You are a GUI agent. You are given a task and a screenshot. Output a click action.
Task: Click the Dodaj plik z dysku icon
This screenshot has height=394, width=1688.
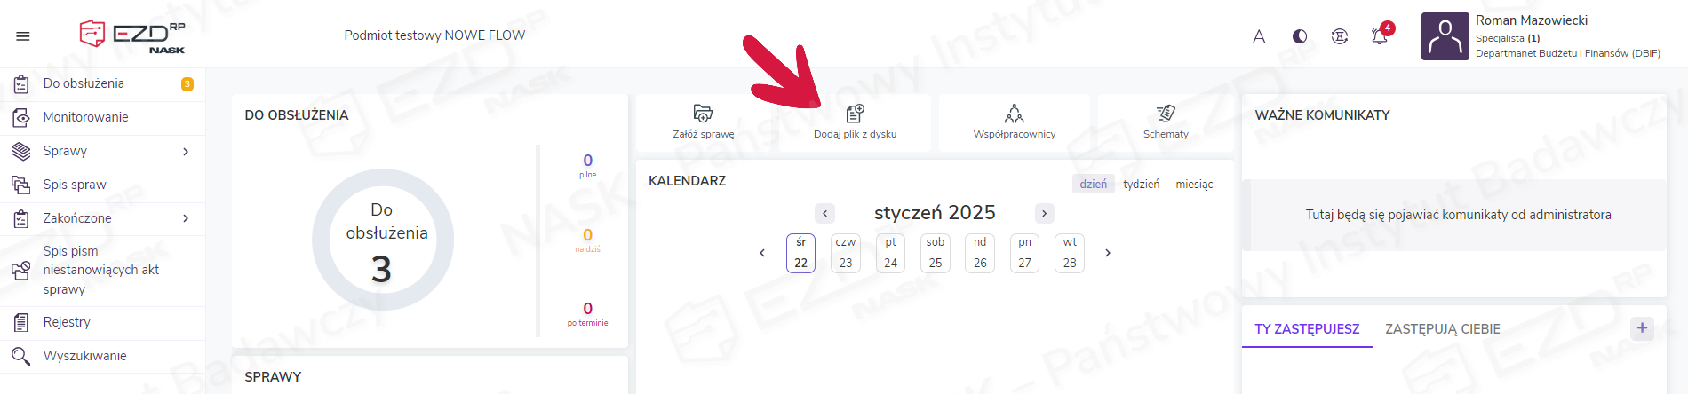pyautogui.click(x=855, y=114)
